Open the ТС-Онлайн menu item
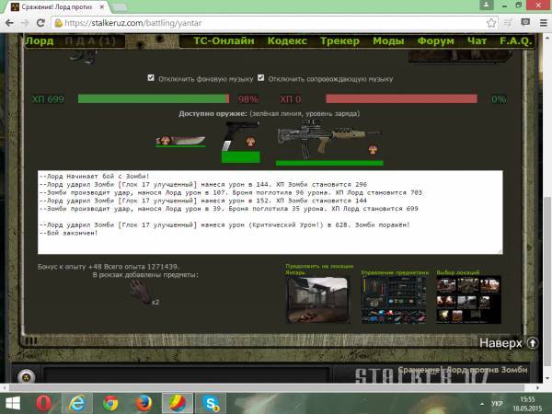The image size is (552, 414). pos(224,41)
